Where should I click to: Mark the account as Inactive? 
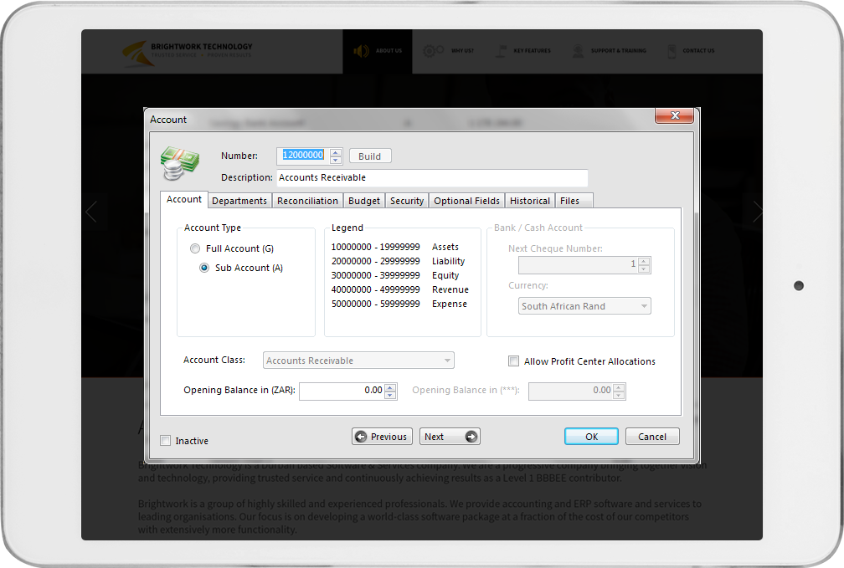[x=166, y=441]
